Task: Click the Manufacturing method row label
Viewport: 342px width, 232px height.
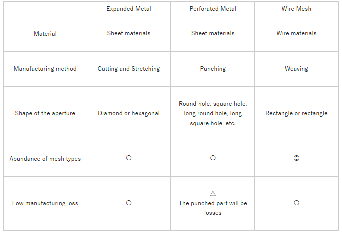Action: coord(45,69)
